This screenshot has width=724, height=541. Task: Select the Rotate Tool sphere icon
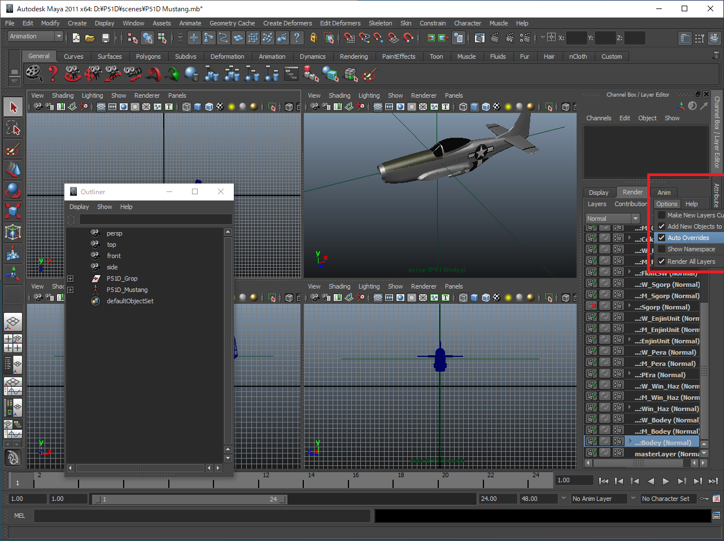coord(13,190)
